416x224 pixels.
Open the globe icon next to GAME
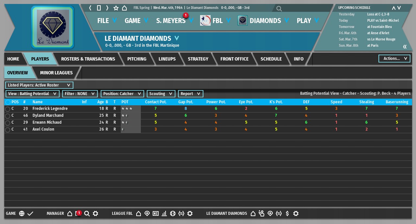tap(22, 213)
